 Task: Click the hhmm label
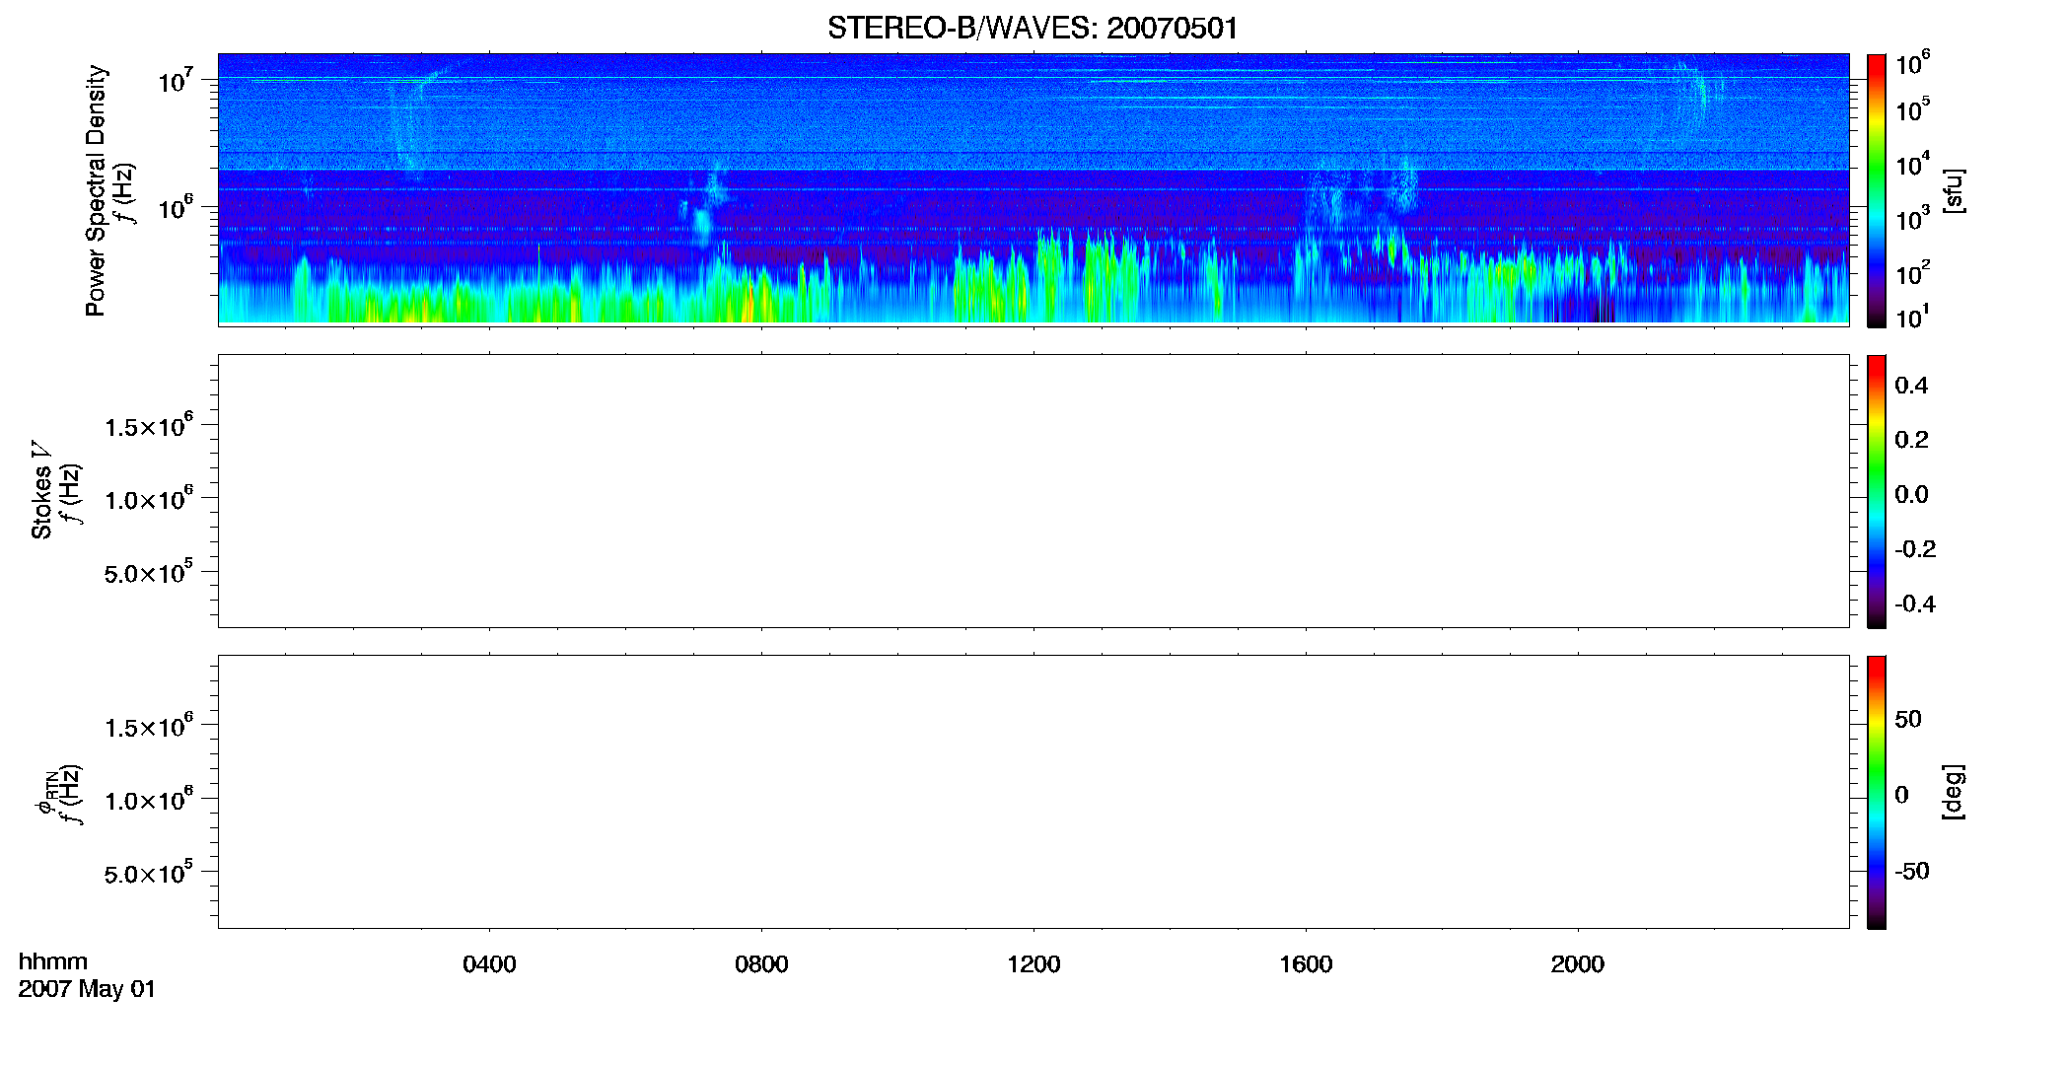[52, 961]
